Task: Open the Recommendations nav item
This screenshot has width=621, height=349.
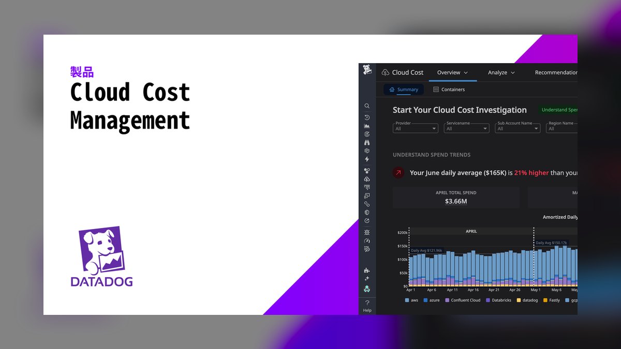Action: click(x=556, y=72)
